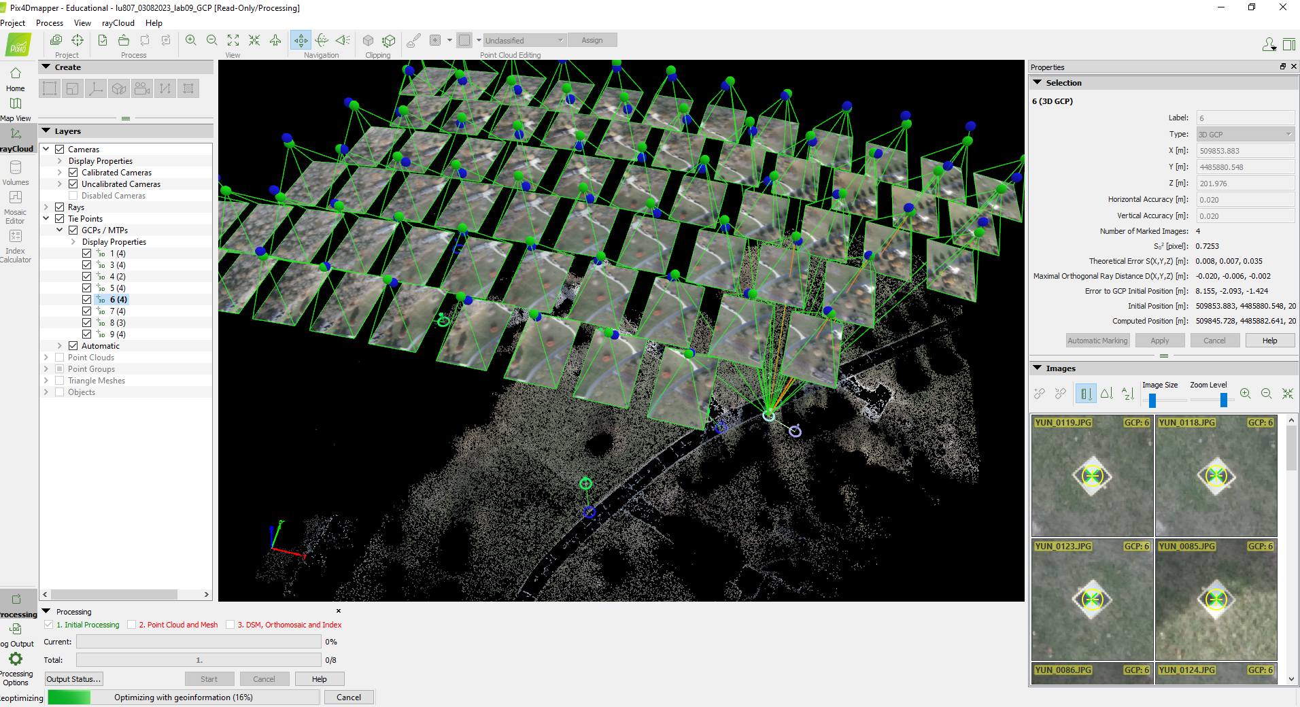Zoom out on GCP image thumbnails
1300x707 pixels.
pyautogui.click(x=1267, y=394)
